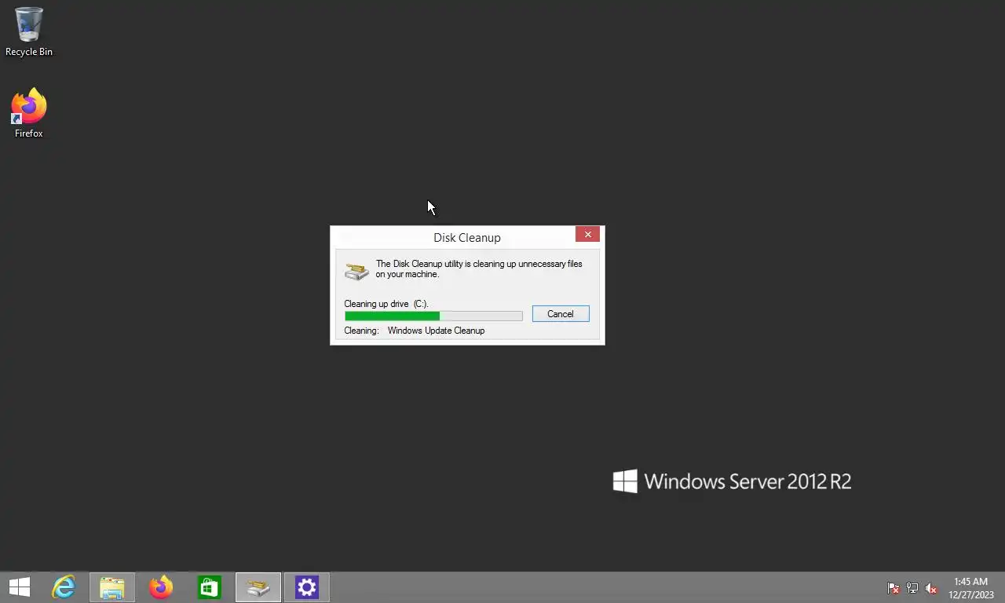Click the network status tray icon
The image size is (1005, 603).
(x=912, y=588)
